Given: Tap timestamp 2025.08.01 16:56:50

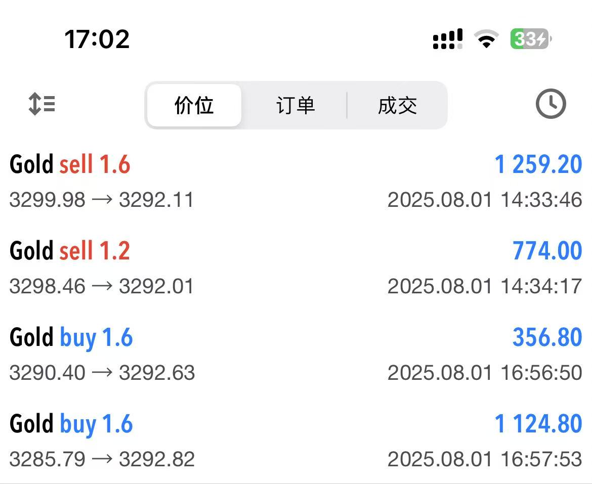Looking at the screenshot, I should 485,373.
